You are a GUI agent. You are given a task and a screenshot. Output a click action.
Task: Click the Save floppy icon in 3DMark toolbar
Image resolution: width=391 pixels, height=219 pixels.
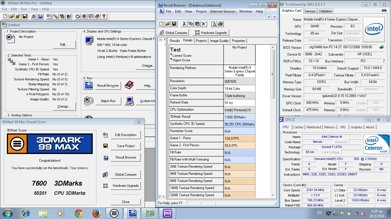25,16
